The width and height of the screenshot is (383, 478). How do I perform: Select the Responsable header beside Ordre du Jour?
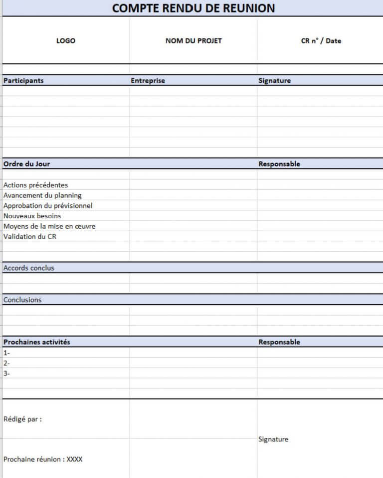(279, 164)
